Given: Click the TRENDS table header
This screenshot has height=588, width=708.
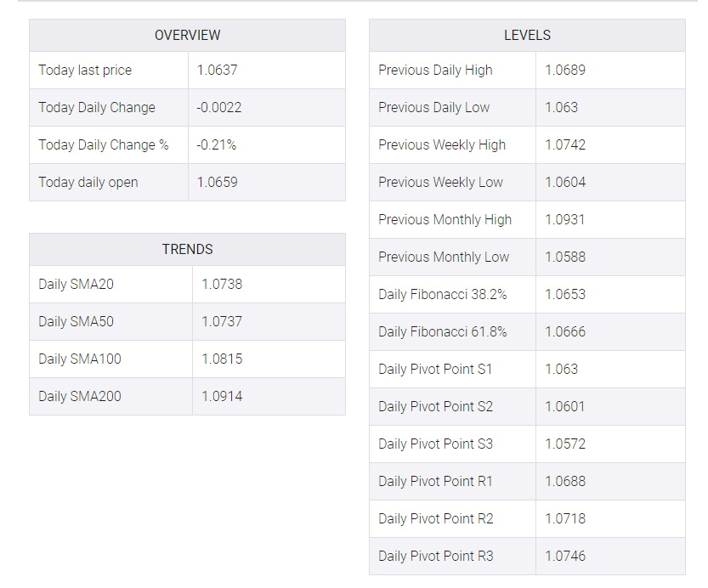Looking at the screenshot, I should click(x=187, y=250).
